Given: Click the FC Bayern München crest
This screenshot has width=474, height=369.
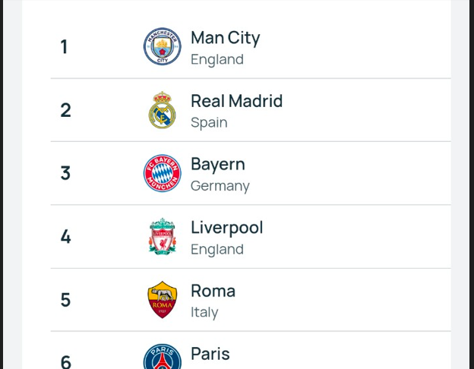Looking at the screenshot, I should (x=163, y=173).
